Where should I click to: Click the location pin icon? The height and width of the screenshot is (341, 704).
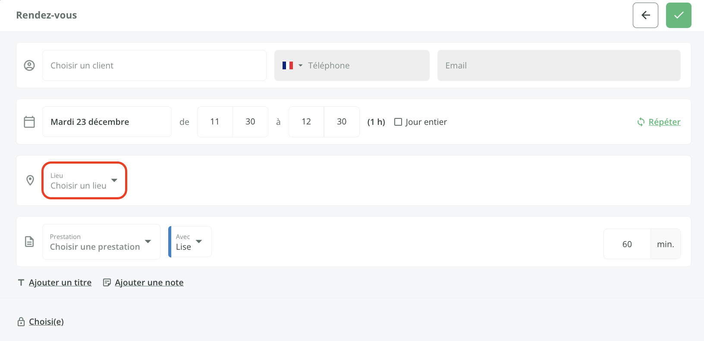pyautogui.click(x=30, y=180)
